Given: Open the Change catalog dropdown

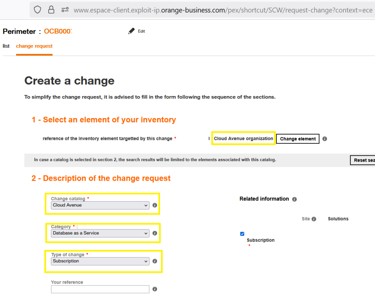Looking at the screenshot, I should coord(100,205).
